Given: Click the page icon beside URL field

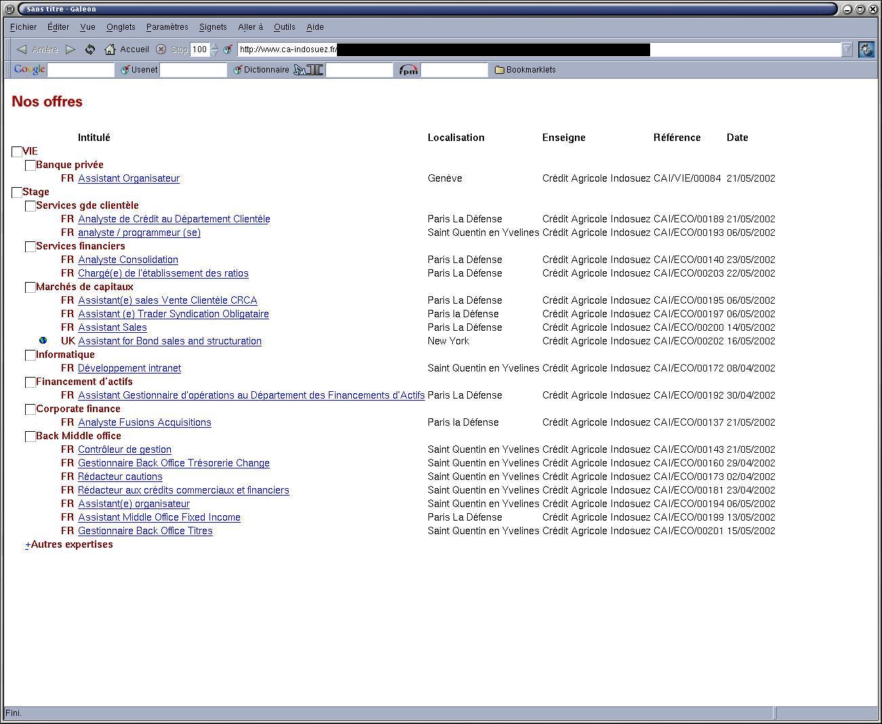Looking at the screenshot, I should 228,49.
